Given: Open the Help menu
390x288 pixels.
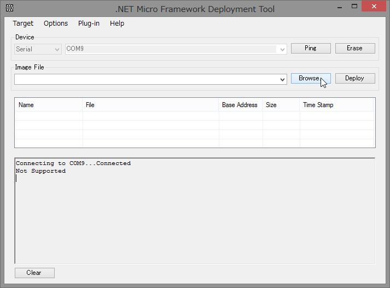Looking at the screenshot, I should click(x=117, y=23).
